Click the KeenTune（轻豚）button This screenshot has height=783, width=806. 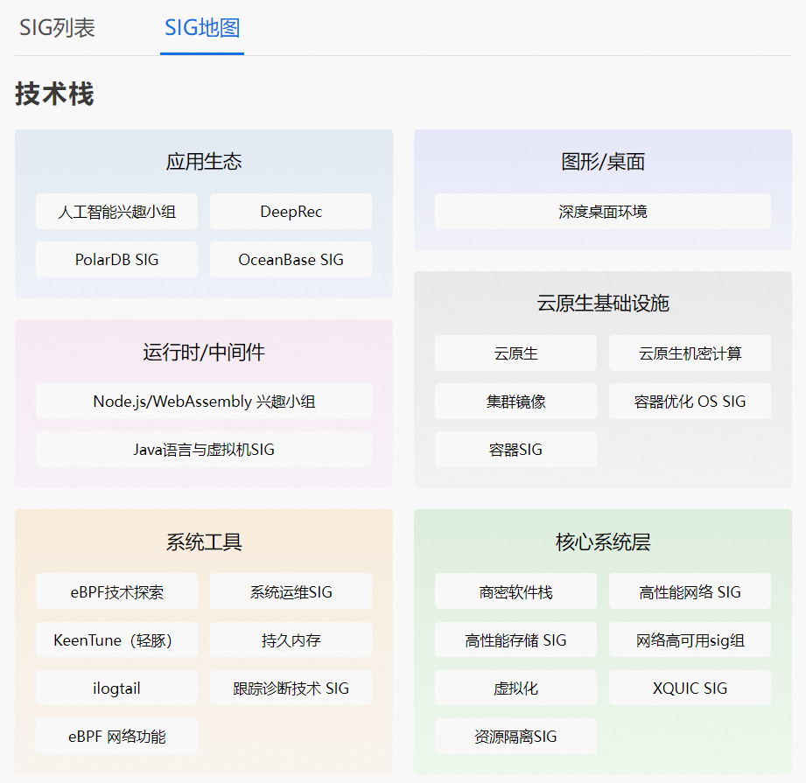116,640
